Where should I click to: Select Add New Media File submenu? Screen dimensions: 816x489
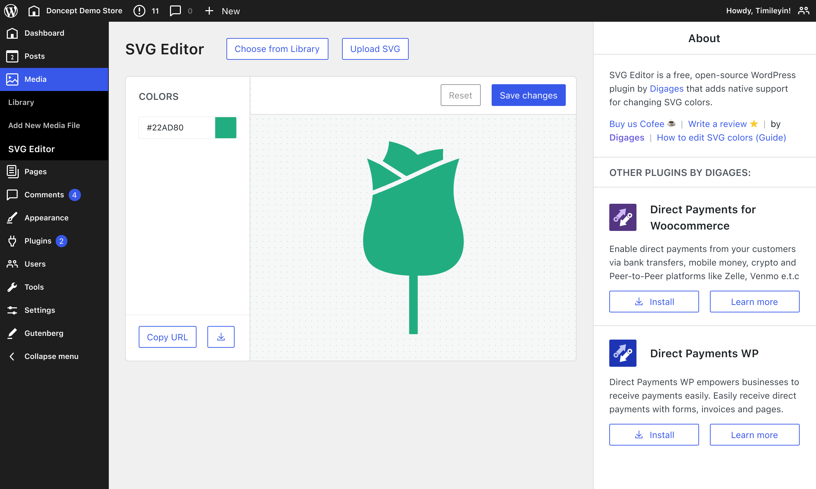pyautogui.click(x=44, y=126)
